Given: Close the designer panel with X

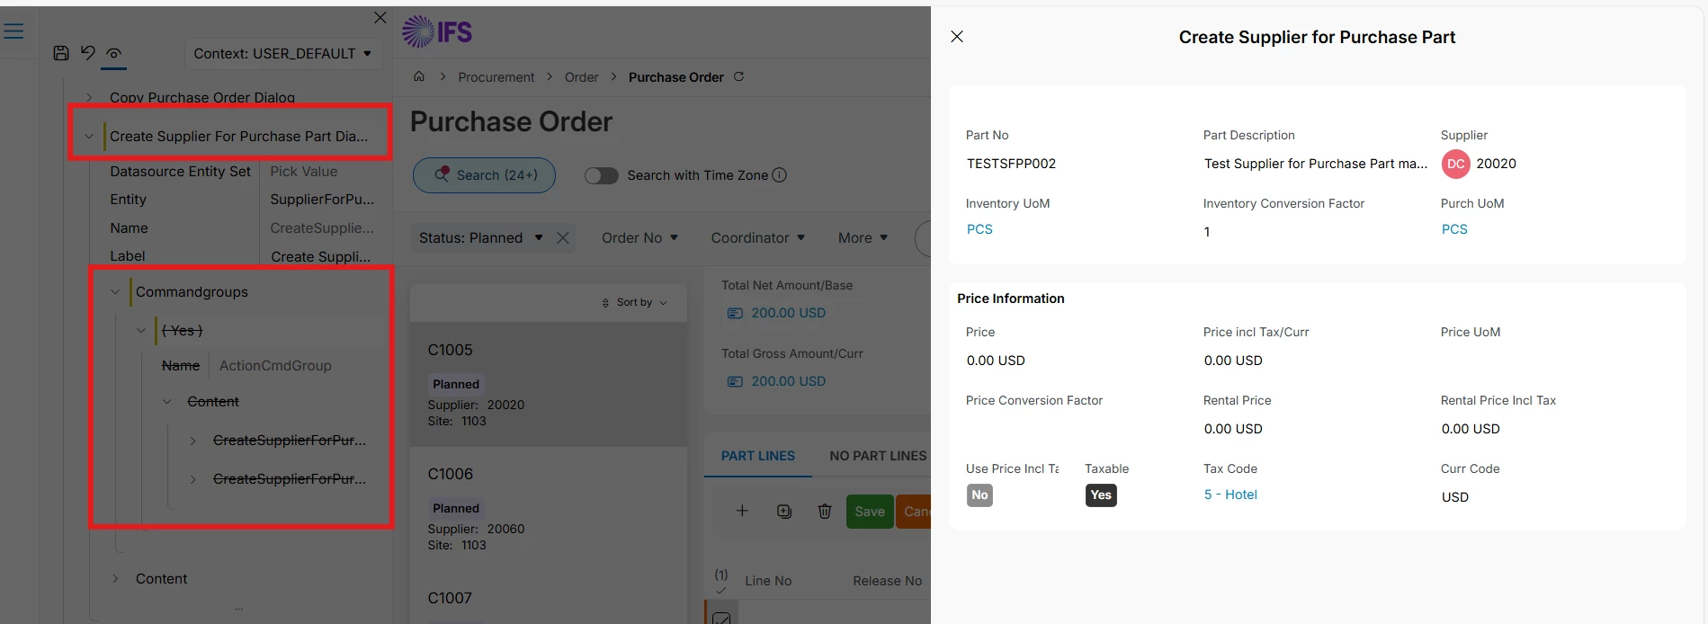Looking at the screenshot, I should click(x=380, y=17).
